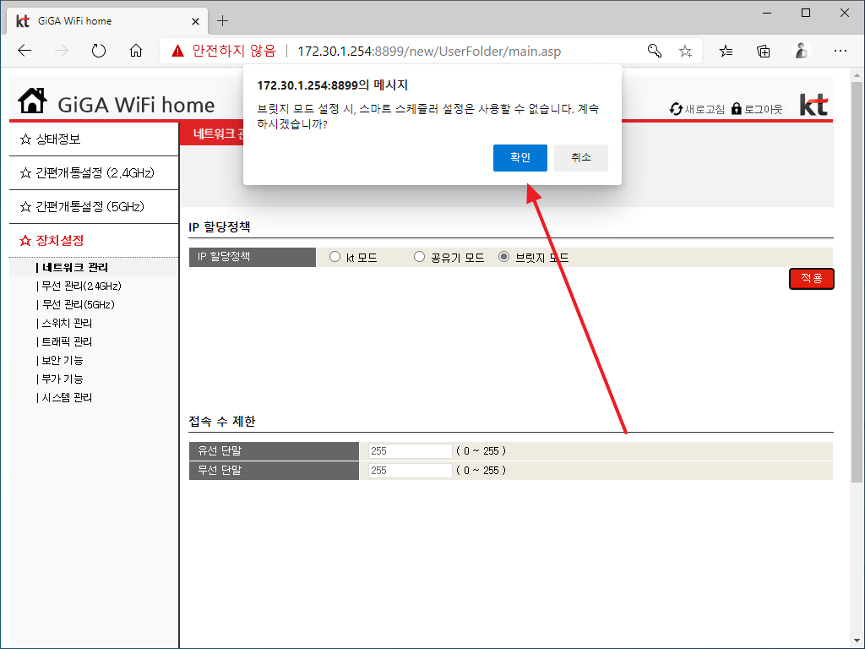Add this page to favorites star
The height and width of the screenshot is (649, 865).
coord(685,52)
